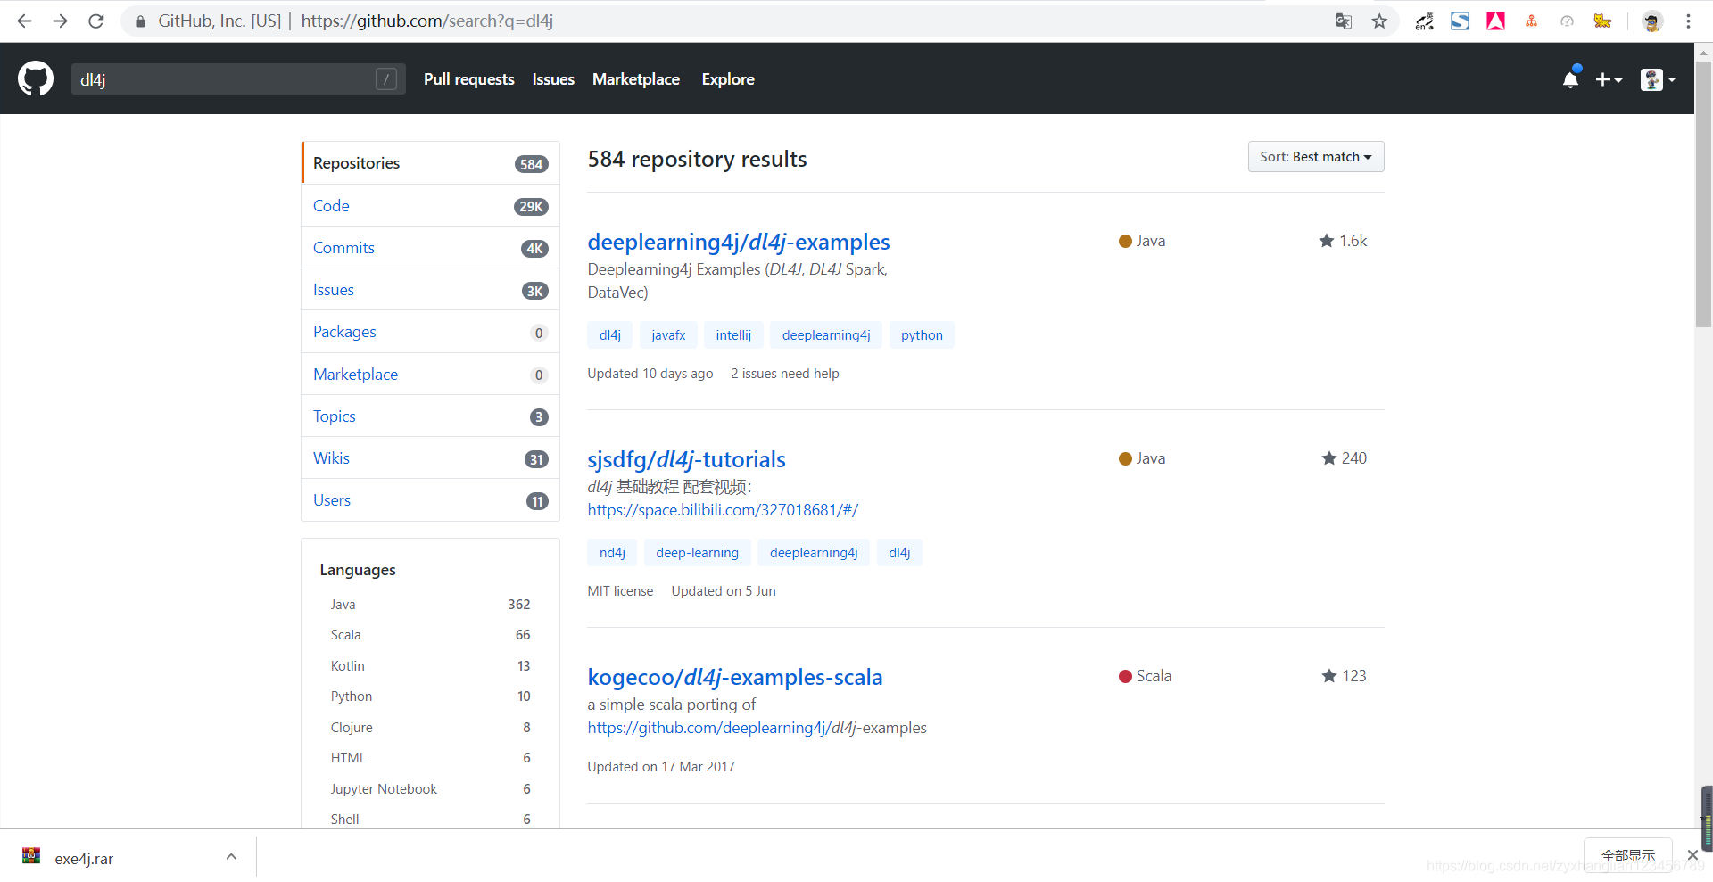
Task: Click star icon beside 1.6k count
Action: [x=1327, y=241]
